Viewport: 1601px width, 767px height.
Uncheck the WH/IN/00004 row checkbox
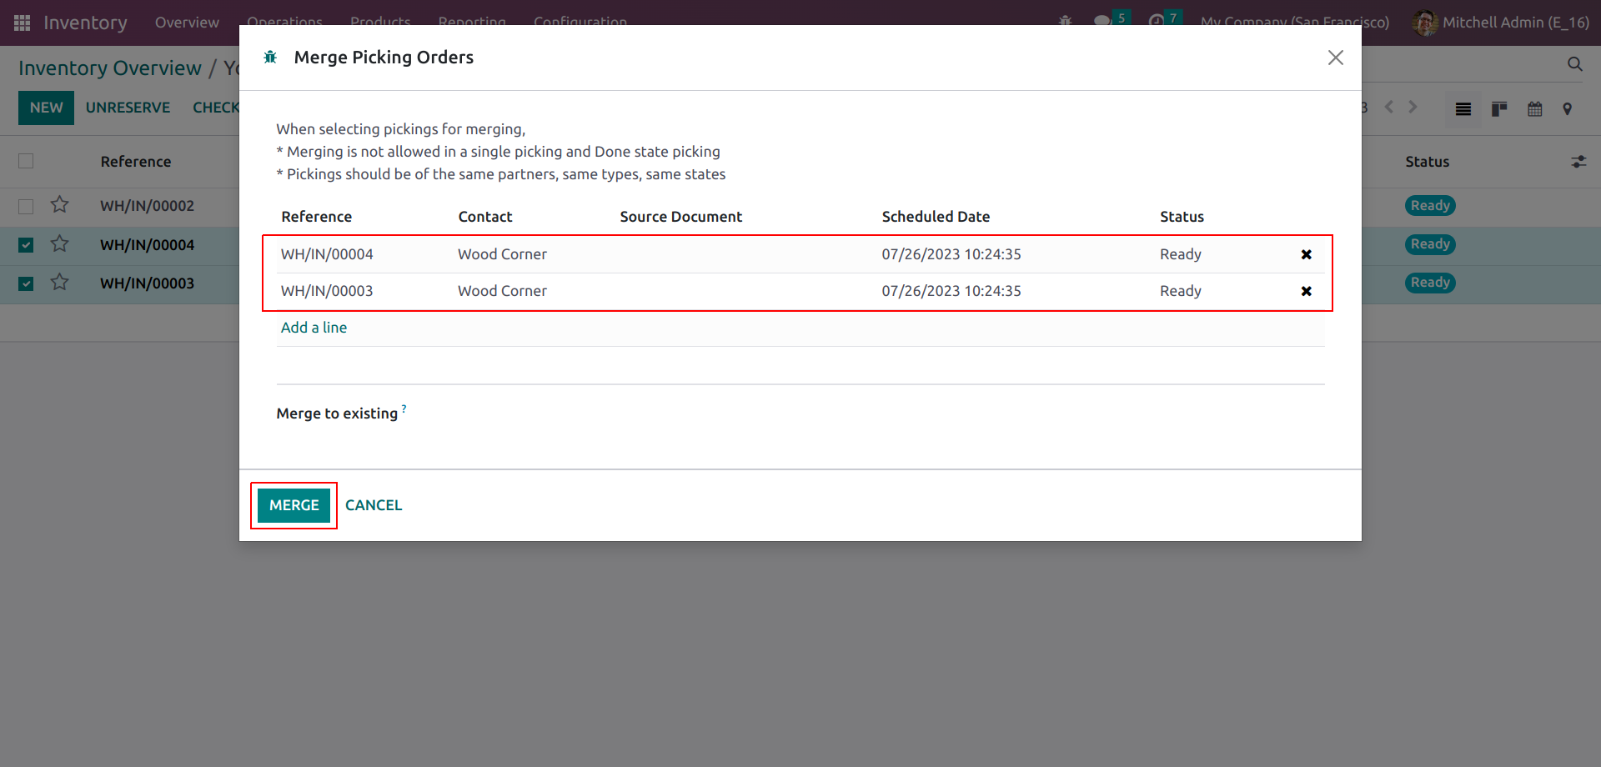tap(26, 244)
